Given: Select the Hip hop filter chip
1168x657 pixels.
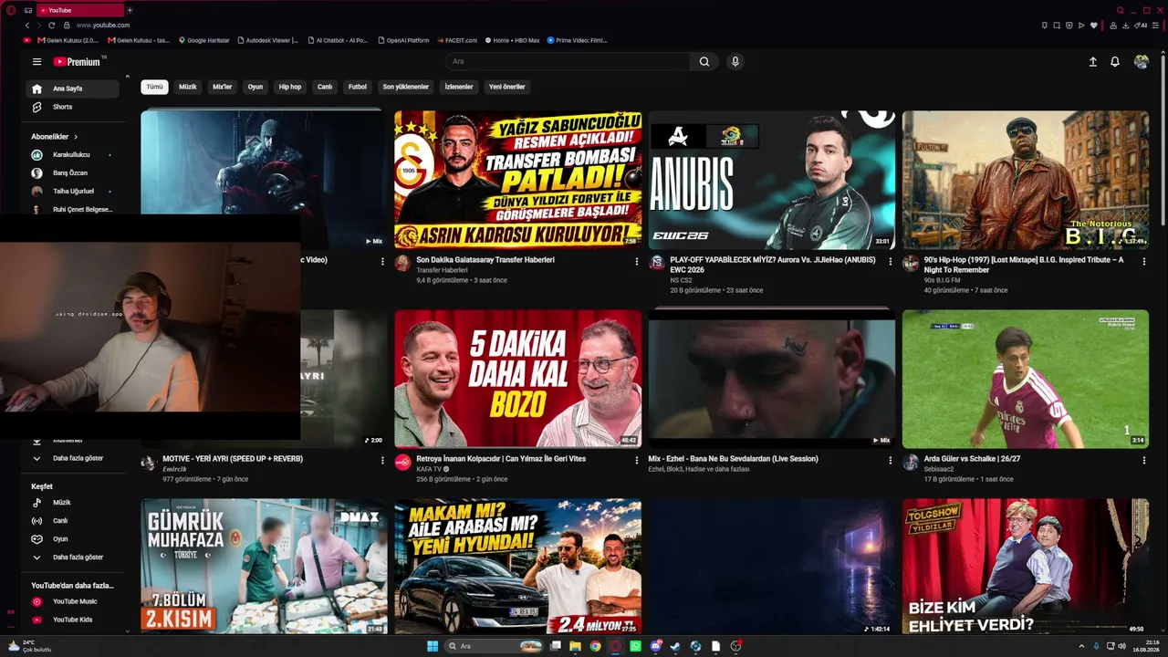Looking at the screenshot, I should coord(290,87).
